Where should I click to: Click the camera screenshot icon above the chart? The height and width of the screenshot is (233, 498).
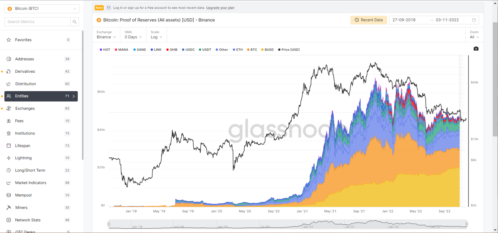coord(476,49)
